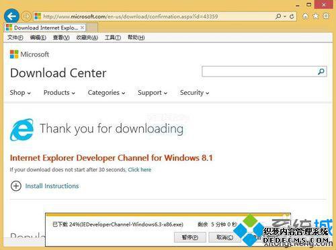Expand the Shop dropdown
This screenshot has width=336, height=250.
(x=20, y=93)
